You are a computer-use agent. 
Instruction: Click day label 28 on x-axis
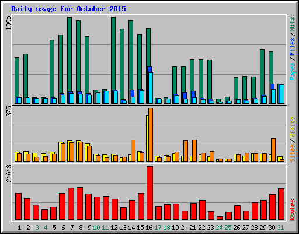click(x=254, y=228)
